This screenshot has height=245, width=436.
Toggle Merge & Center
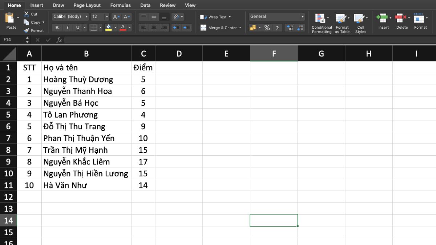click(x=220, y=28)
